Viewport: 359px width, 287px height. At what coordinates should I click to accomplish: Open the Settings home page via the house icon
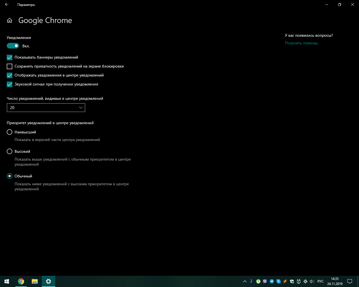10,20
